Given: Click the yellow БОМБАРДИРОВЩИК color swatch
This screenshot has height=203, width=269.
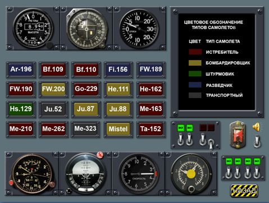Looking at the screenshot, I should (x=195, y=63).
